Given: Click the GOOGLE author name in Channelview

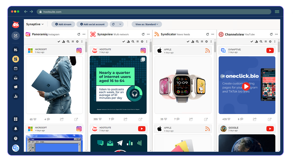Looking at the screenshot, I should pyautogui.click(x=233, y=127).
